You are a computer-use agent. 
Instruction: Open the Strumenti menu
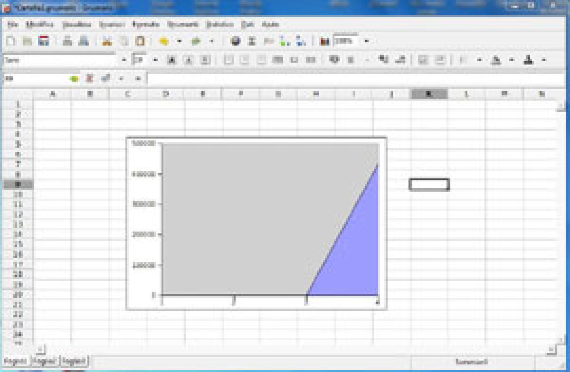(x=183, y=24)
